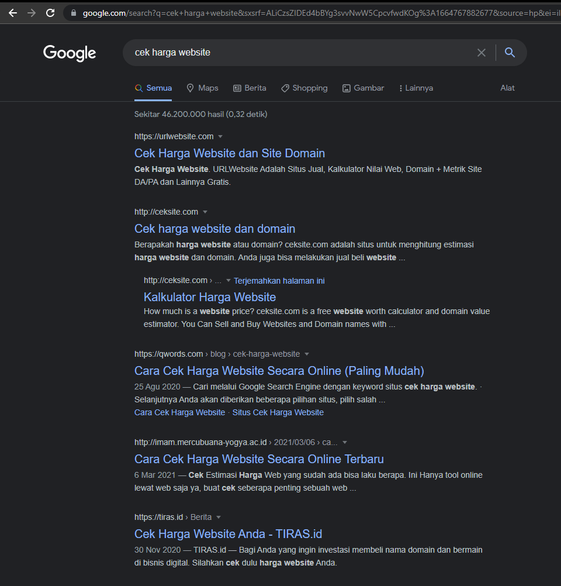The width and height of the screenshot is (561, 586).
Task: Click the browser forward arrow
Action: (x=31, y=13)
